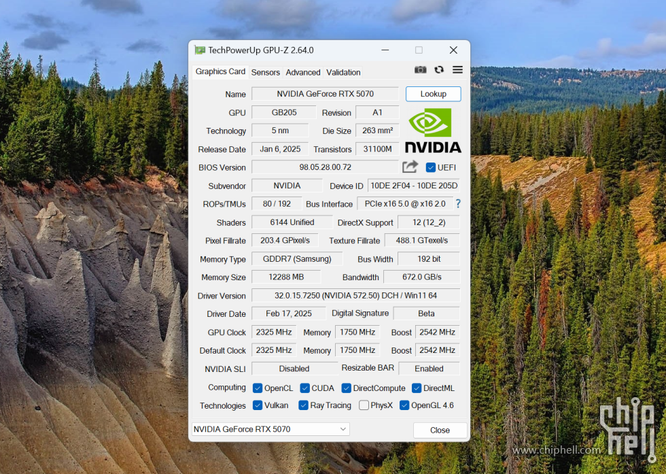Viewport: 666px width, 474px height.
Task: Close GPU-Z with the title bar X
Action: (454, 50)
